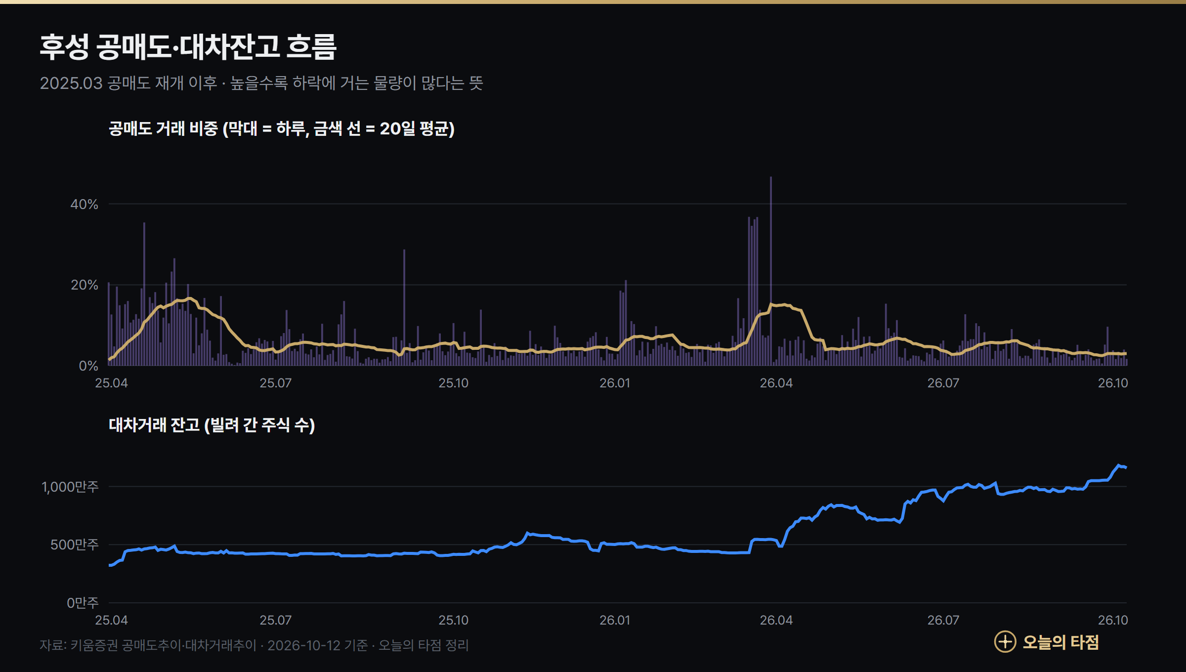Image resolution: width=1186 pixels, height=672 pixels.
Task: Click 26.01 on the 공매도 거래 비중 chart axis
Action: click(x=615, y=383)
